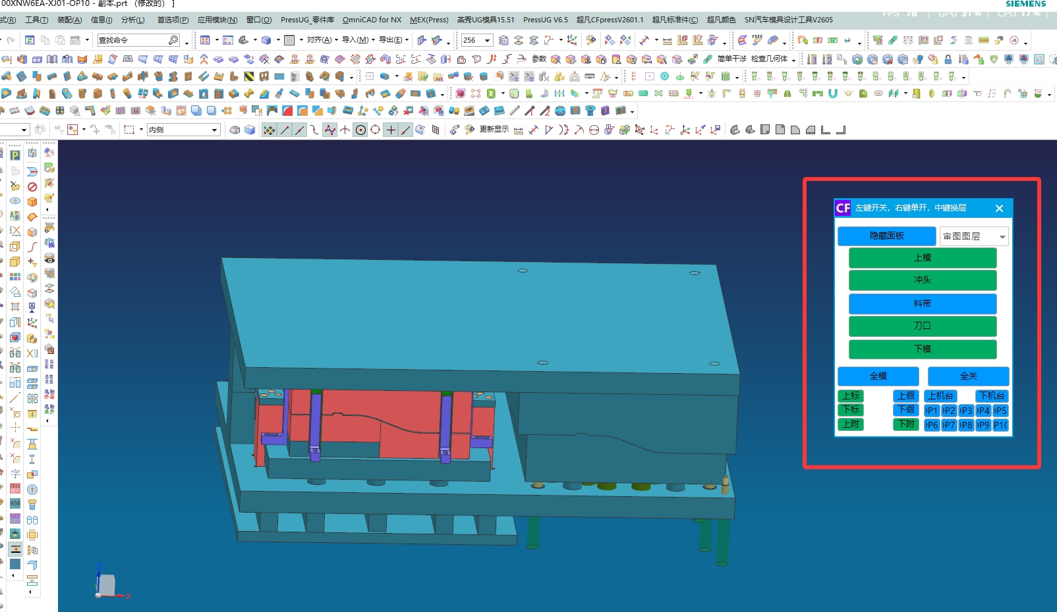Viewport: 1057px width, 612px height.
Task: Toggle the 料带 layer visibility button
Action: pyautogui.click(x=922, y=303)
